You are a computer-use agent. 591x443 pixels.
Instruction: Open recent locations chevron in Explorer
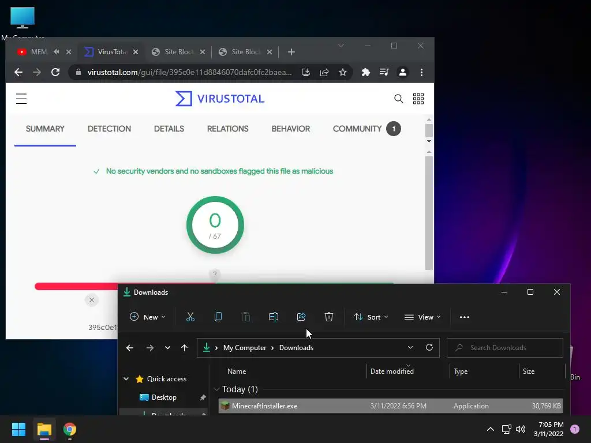pyautogui.click(x=167, y=348)
